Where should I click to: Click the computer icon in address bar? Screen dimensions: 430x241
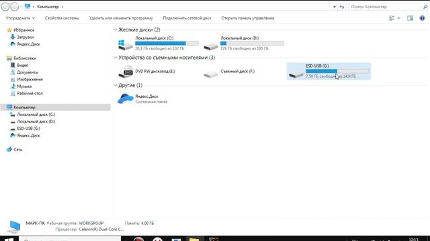pyautogui.click(x=27, y=6)
